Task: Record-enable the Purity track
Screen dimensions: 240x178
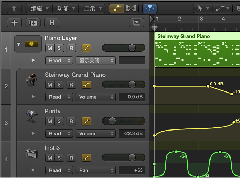Action: (71, 121)
